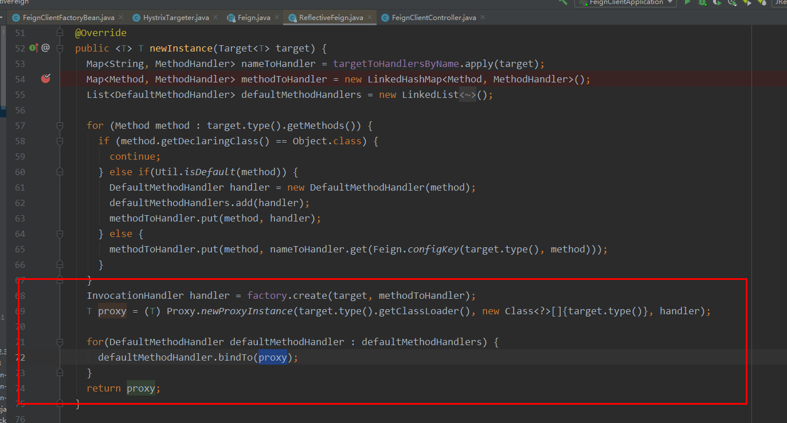Click the highlighted proxy argument on line 72
The image size is (787, 423).
[273, 357]
